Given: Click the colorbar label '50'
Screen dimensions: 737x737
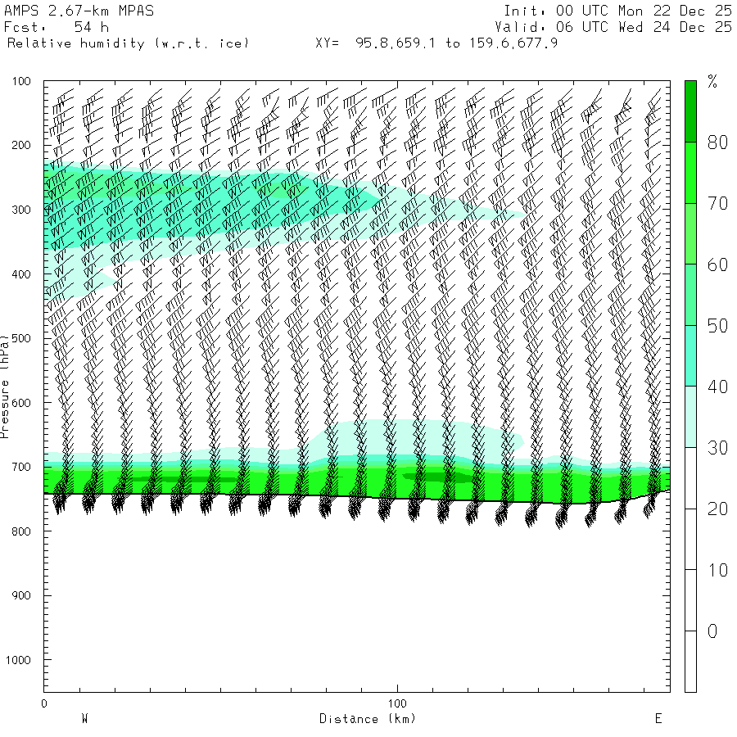Looking at the screenshot, I should click(717, 326).
